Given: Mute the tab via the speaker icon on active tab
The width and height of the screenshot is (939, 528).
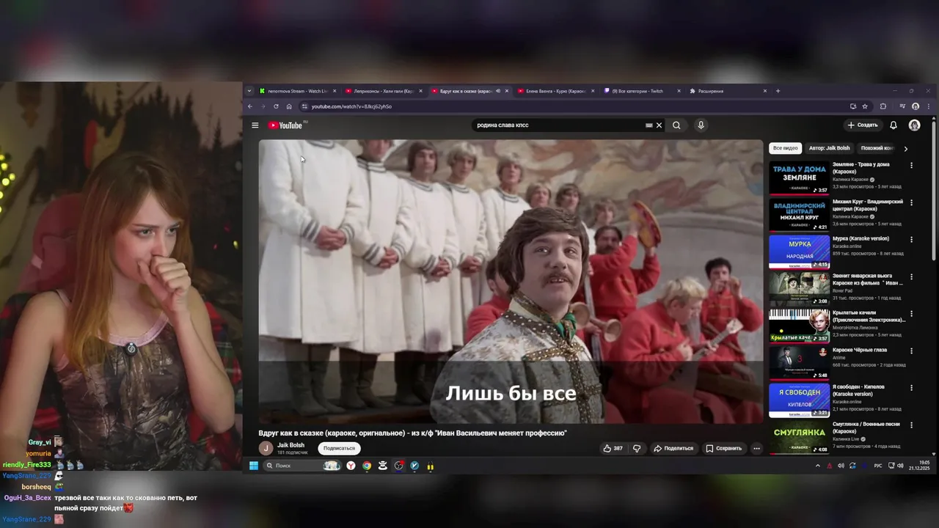Looking at the screenshot, I should coord(498,91).
